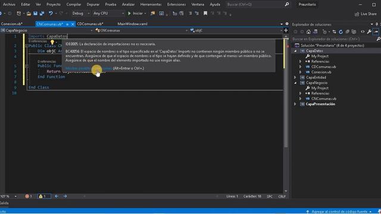381x214 pixels.
Task: Open the Debug configuration dropdown
Action: tap(81, 13)
